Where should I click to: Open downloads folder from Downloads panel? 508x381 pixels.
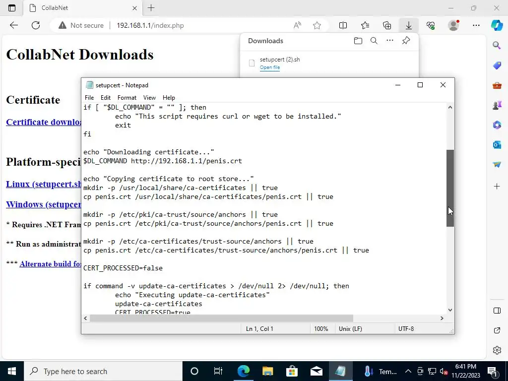(358, 41)
